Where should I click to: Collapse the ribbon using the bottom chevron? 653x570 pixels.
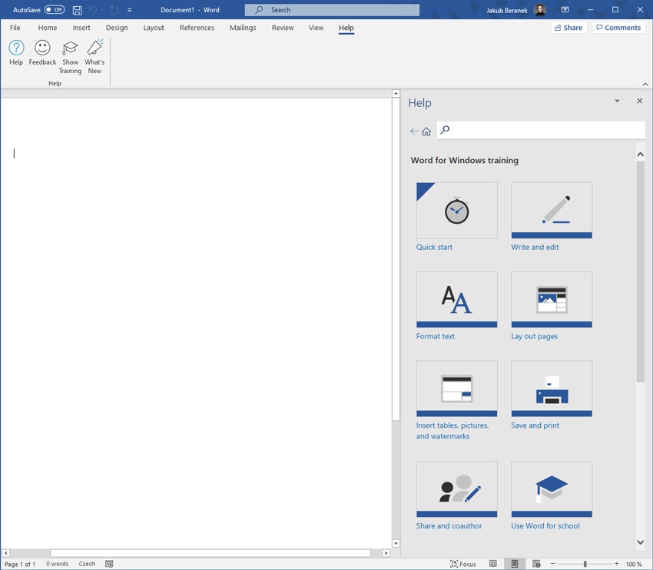(645, 83)
